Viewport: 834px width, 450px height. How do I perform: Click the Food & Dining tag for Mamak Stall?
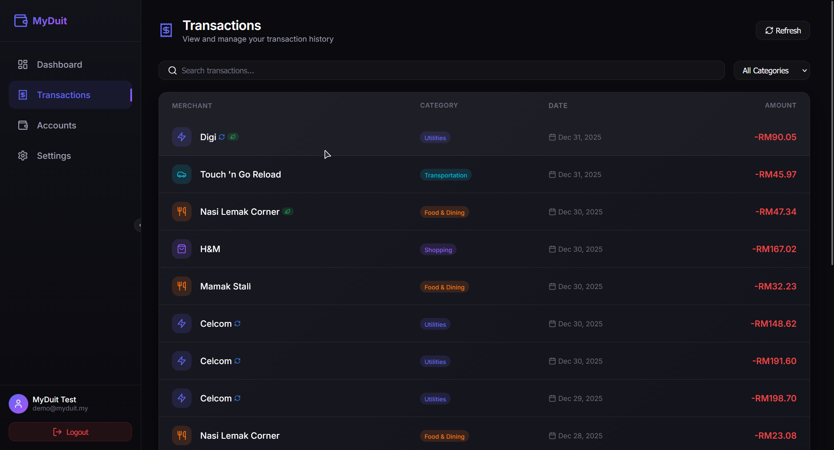pos(444,287)
